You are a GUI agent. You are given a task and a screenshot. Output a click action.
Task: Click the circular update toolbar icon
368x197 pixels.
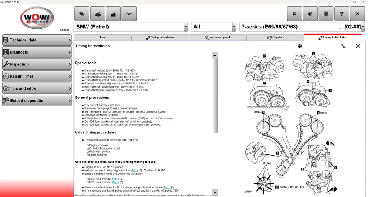pyautogui.click(x=310, y=14)
